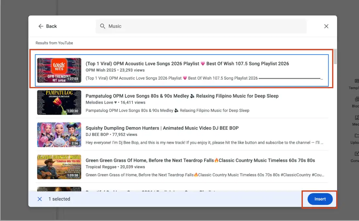The image size is (359, 221).
Task: Open Templates icon in background sidebar
Action: [356, 81]
